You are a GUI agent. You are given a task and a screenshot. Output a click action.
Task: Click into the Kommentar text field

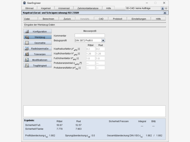89,36
